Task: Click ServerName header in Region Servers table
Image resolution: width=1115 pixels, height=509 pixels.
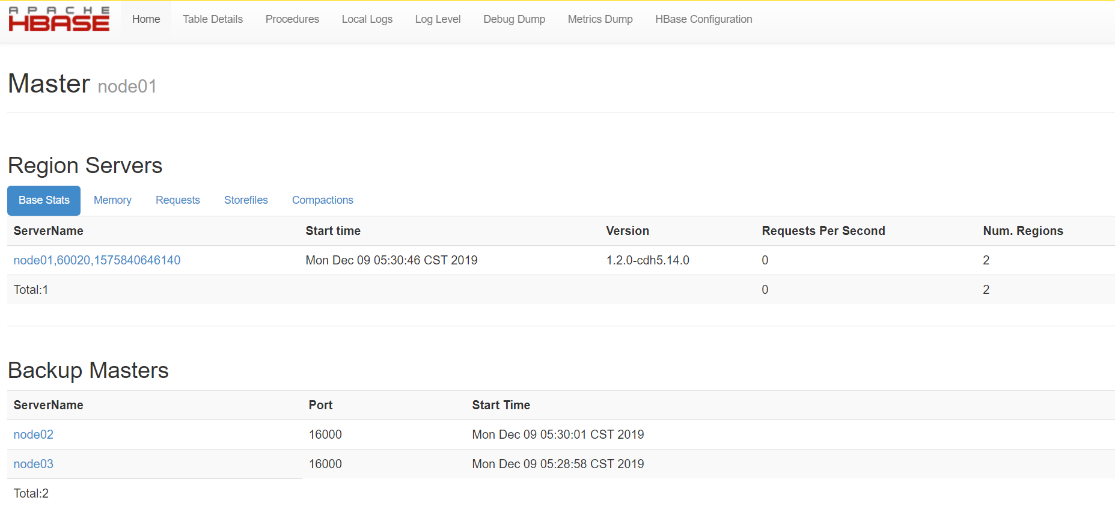Action: (x=48, y=231)
